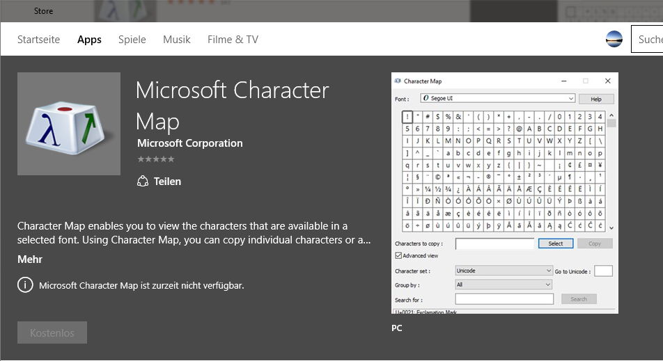The height and width of the screenshot is (361, 663).
Task: Expand description with Mehr
Action: (x=29, y=259)
